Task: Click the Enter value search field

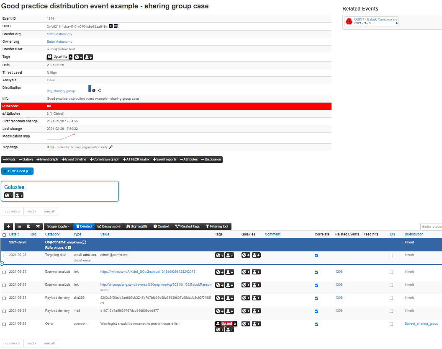Action: [x=431, y=227]
